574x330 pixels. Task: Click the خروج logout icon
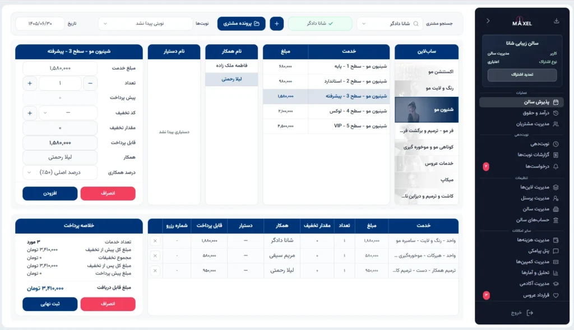click(530, 313)
